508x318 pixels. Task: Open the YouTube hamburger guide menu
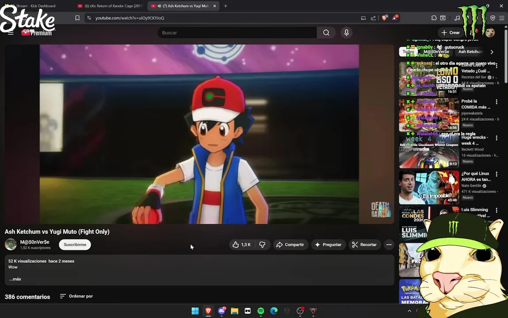coord(11,33)
